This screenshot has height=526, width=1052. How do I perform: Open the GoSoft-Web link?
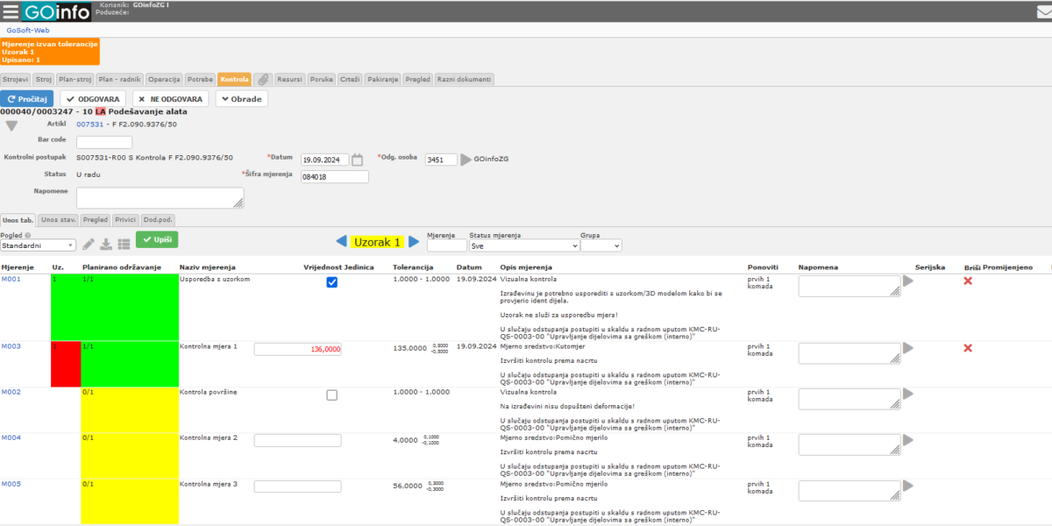[x=28, y=30]
